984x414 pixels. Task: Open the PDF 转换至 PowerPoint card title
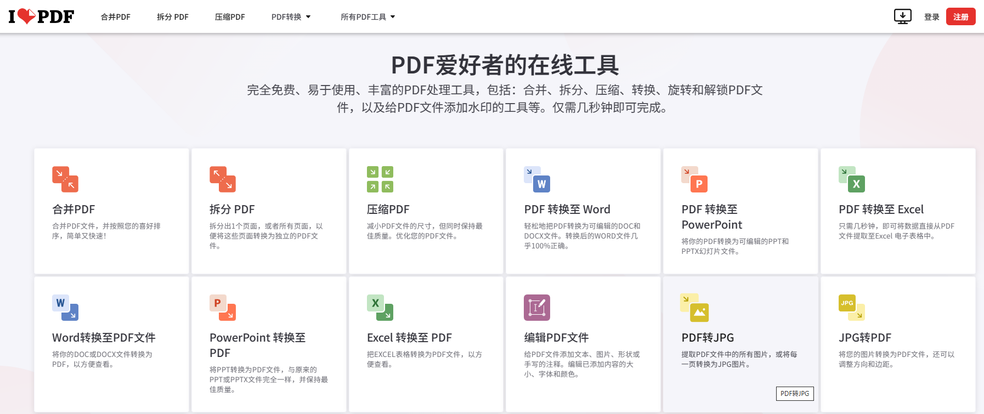pyautogui.click(x=711, y=217)
